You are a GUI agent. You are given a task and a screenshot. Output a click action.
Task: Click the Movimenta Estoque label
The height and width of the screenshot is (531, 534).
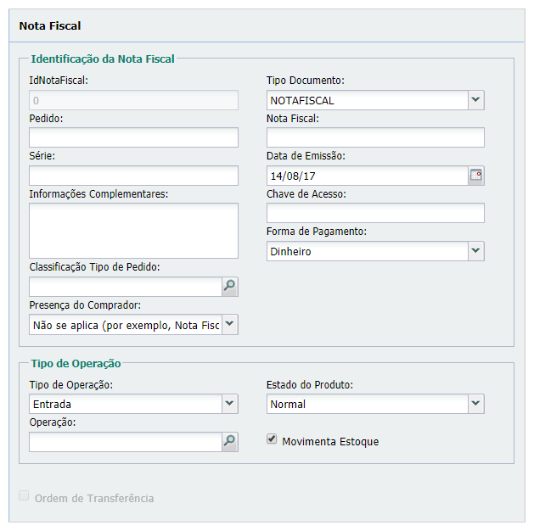pyautogui.click(x=330, y=442)
